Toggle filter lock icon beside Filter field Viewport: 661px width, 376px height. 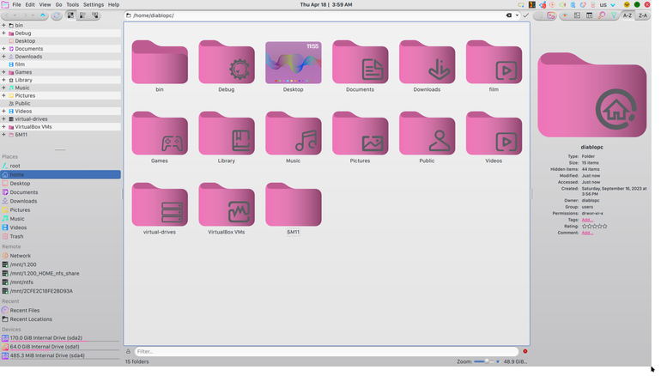128,351
